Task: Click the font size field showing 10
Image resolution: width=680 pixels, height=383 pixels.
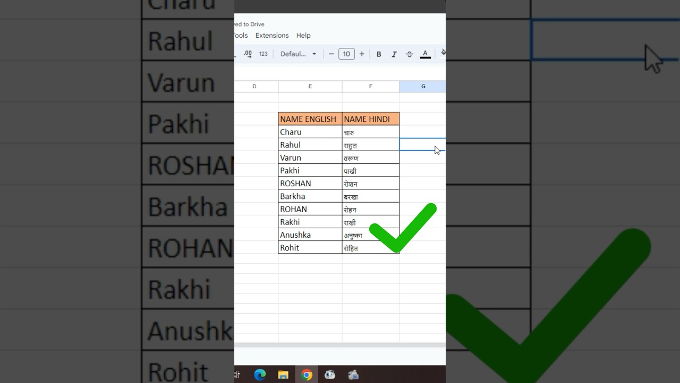Action: [346, 54]
